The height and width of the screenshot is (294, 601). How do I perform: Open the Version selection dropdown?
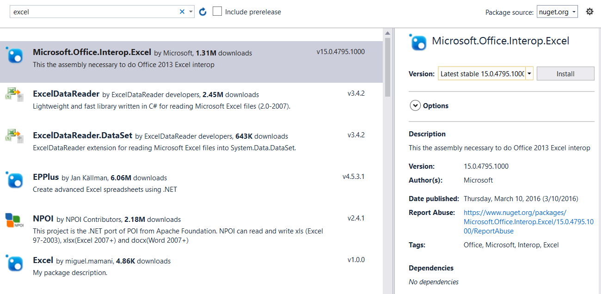[x=530, y=73]
